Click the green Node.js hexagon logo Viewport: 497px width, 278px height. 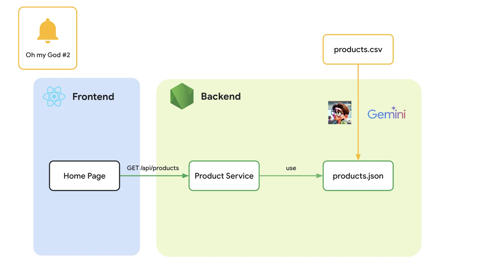pyautogui.click(x=182, y=96)
